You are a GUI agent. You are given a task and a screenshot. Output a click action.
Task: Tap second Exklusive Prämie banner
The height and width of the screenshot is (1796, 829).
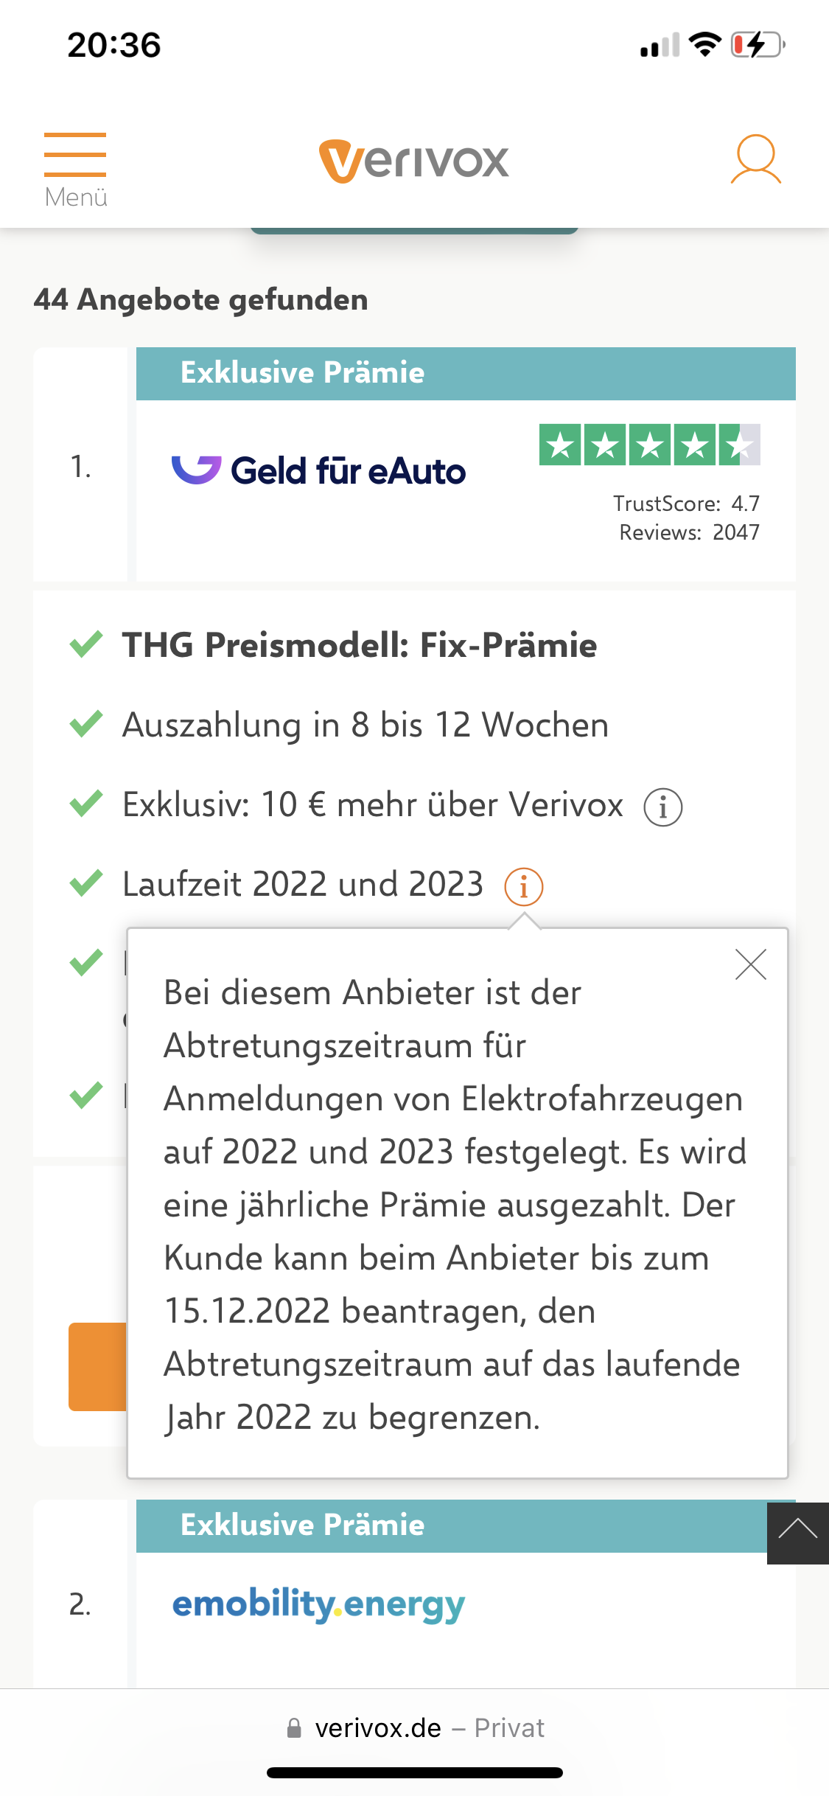click(450, 1525)
